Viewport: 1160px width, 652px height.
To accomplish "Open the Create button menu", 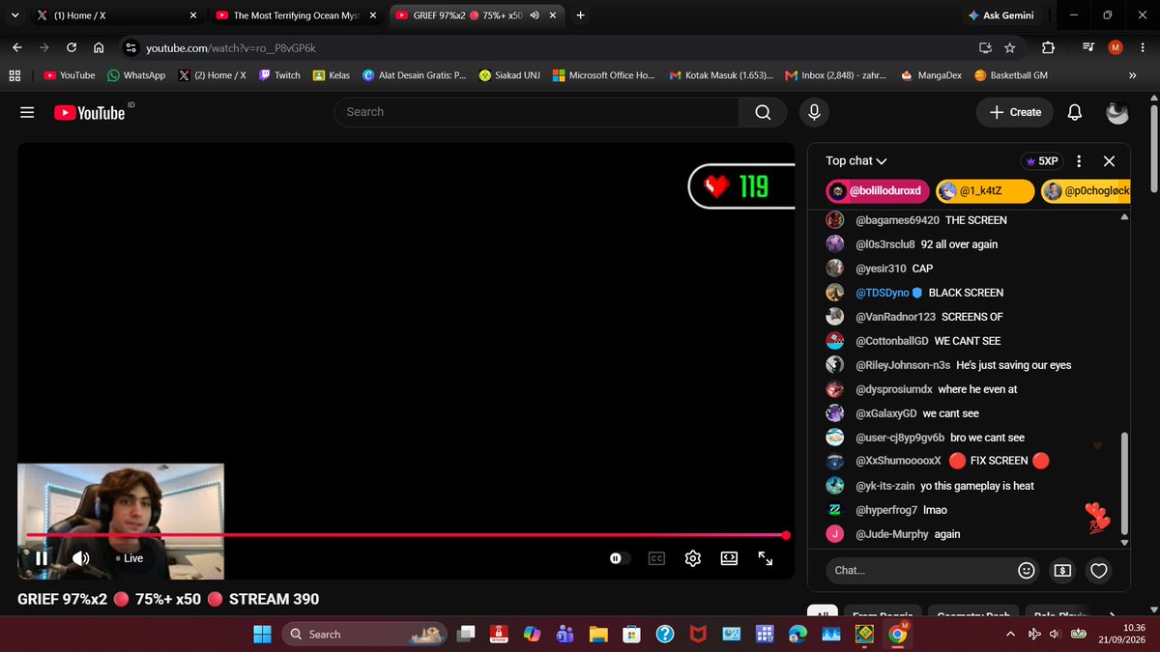I will (1014, 112).
